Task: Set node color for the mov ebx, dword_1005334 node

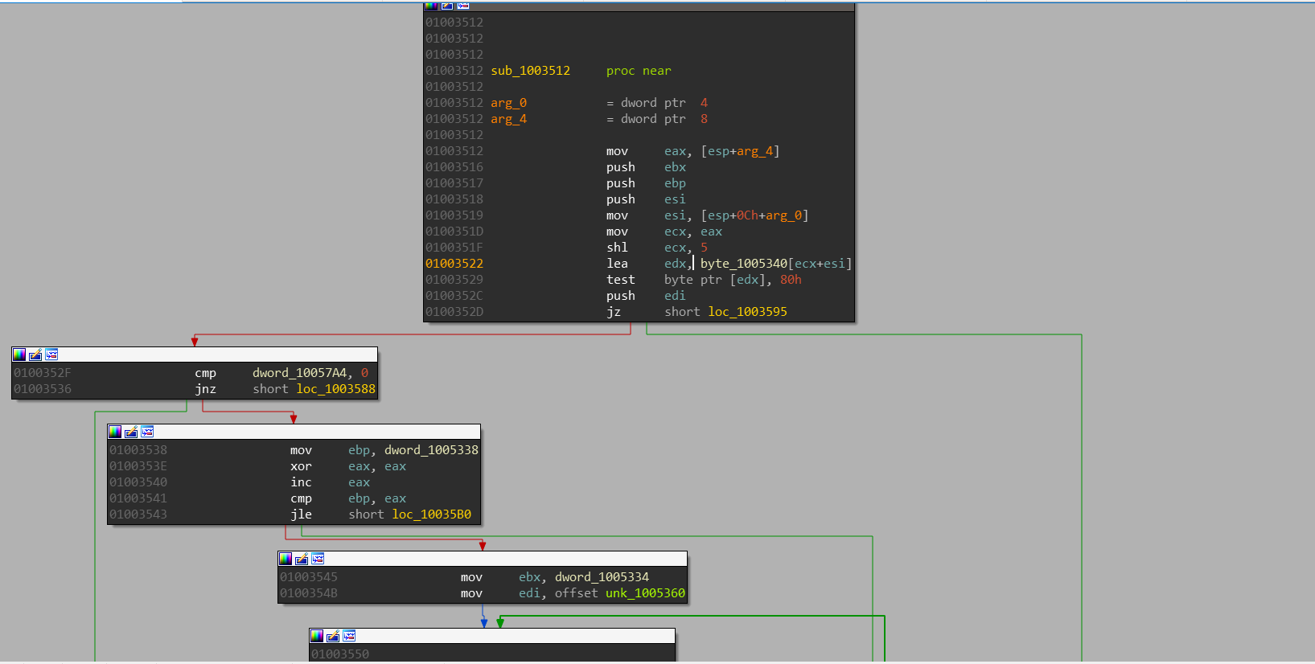Action: [x=286, y=559]
